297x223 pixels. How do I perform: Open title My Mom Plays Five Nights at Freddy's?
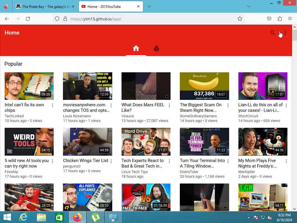click(x=258, y=163)
